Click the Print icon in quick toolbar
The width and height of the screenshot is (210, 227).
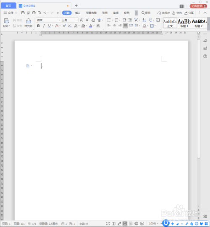pyautogui.click(x=34, y=13)
